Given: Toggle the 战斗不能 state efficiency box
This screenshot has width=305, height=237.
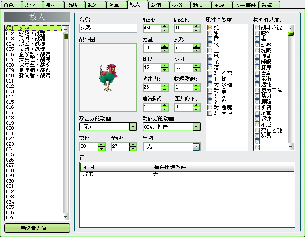Looking at the screenshot, I should [x=257, y=28].
